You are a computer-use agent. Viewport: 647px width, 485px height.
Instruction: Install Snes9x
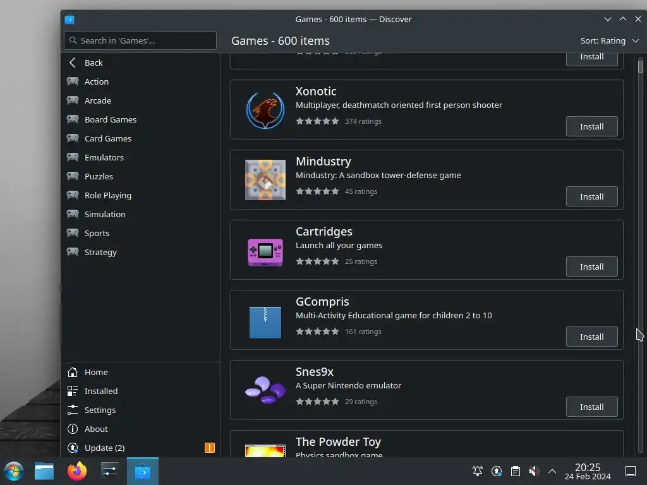click(x=591, y=407)
